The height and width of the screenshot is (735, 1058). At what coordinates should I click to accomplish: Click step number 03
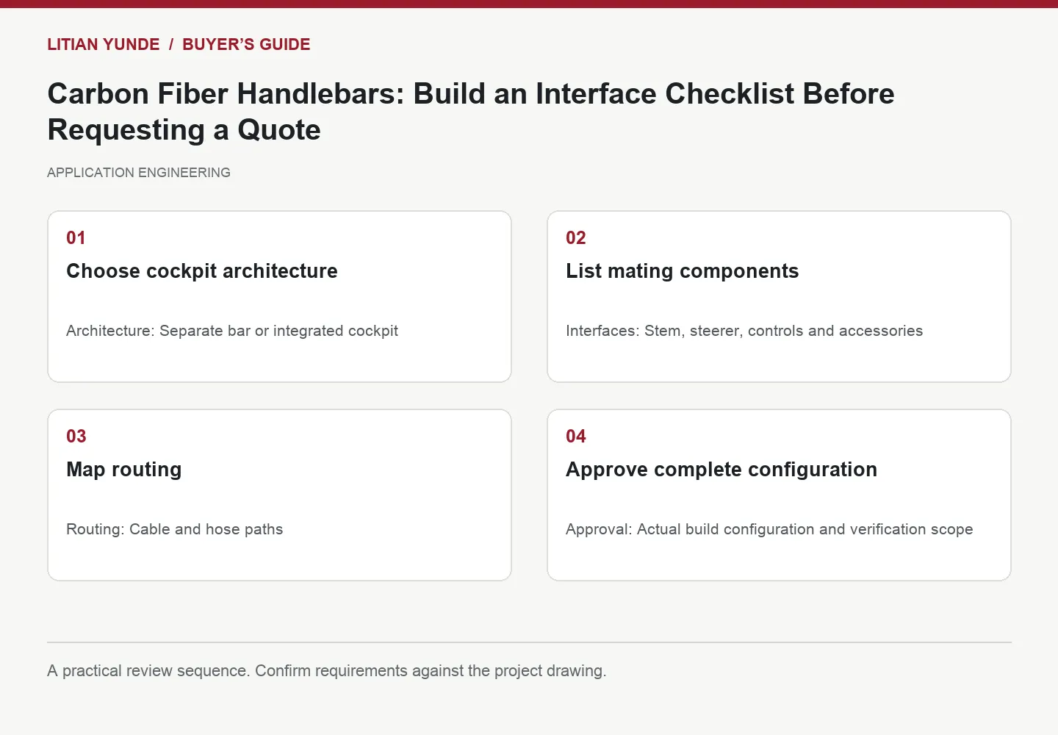click(76, 437)
